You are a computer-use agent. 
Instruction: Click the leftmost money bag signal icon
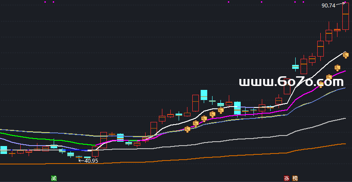point(187,129)
